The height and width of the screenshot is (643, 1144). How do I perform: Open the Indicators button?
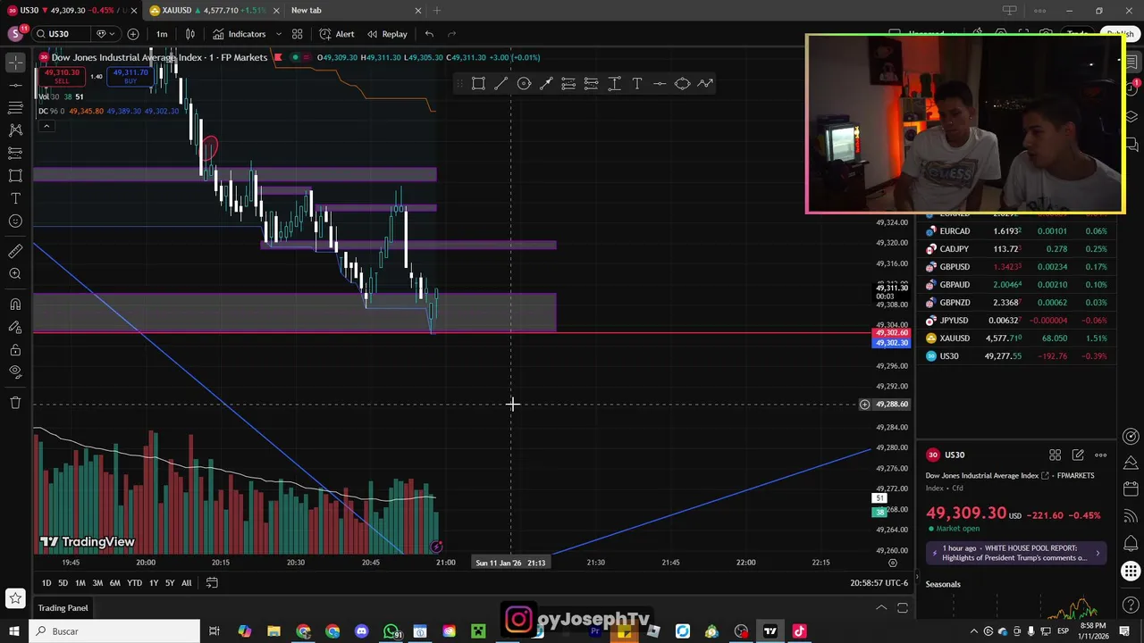(239, 34)
